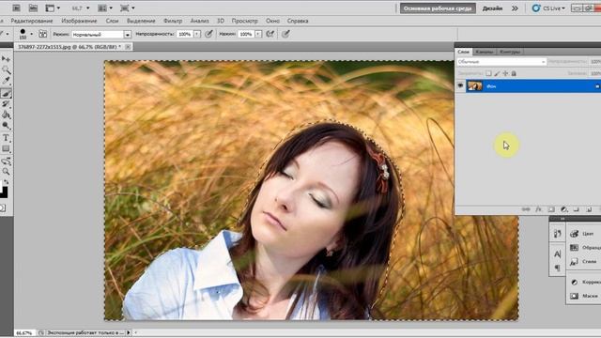601x338 pixels.
Task: Click the brush opacity 100% field
Action: point(185,35)
